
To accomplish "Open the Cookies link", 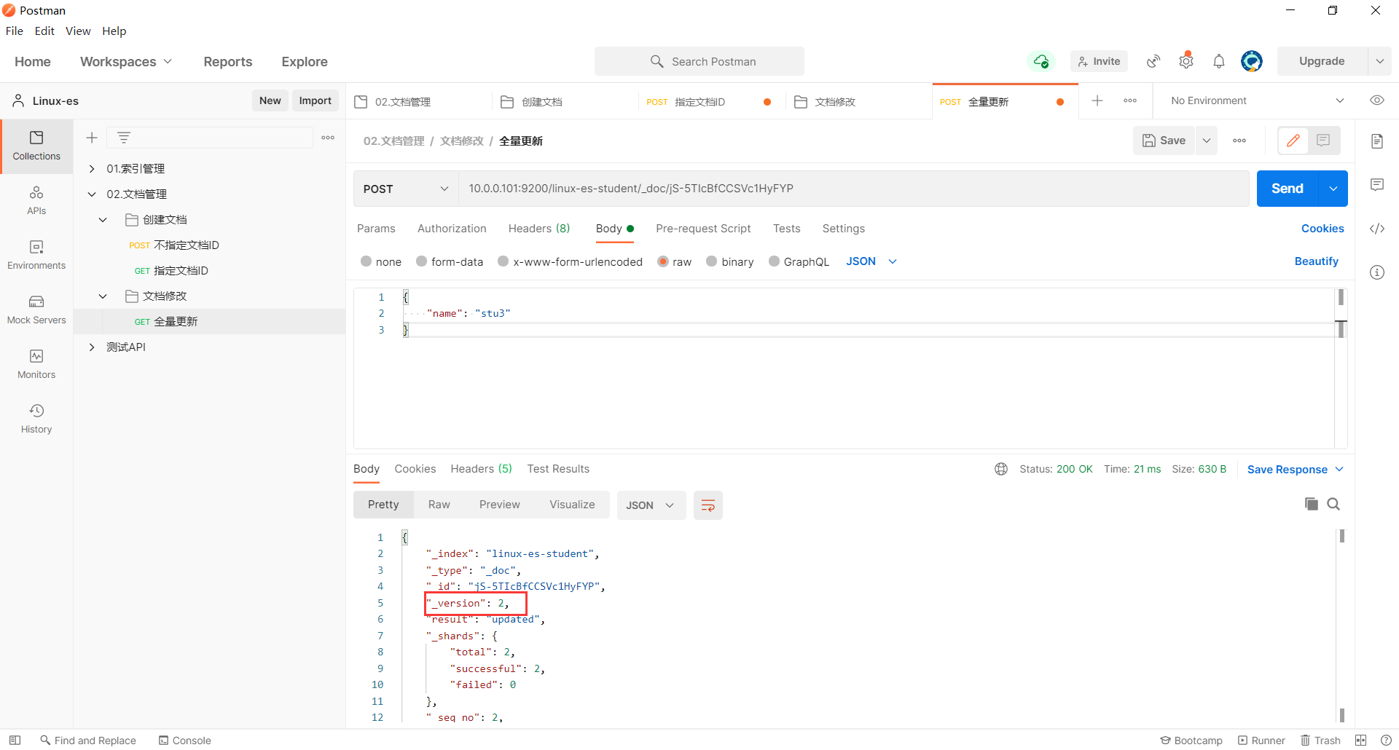I will click(x=1322, y=229).
